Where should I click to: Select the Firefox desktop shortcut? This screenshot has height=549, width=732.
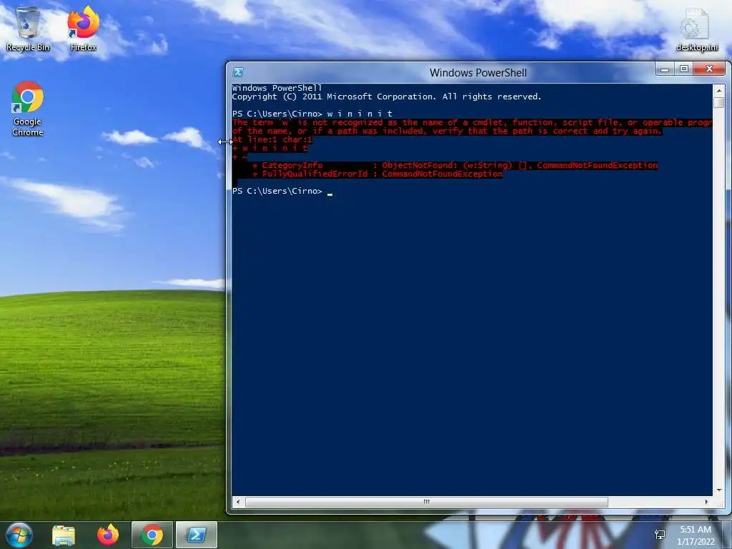[x=83, y=29]
